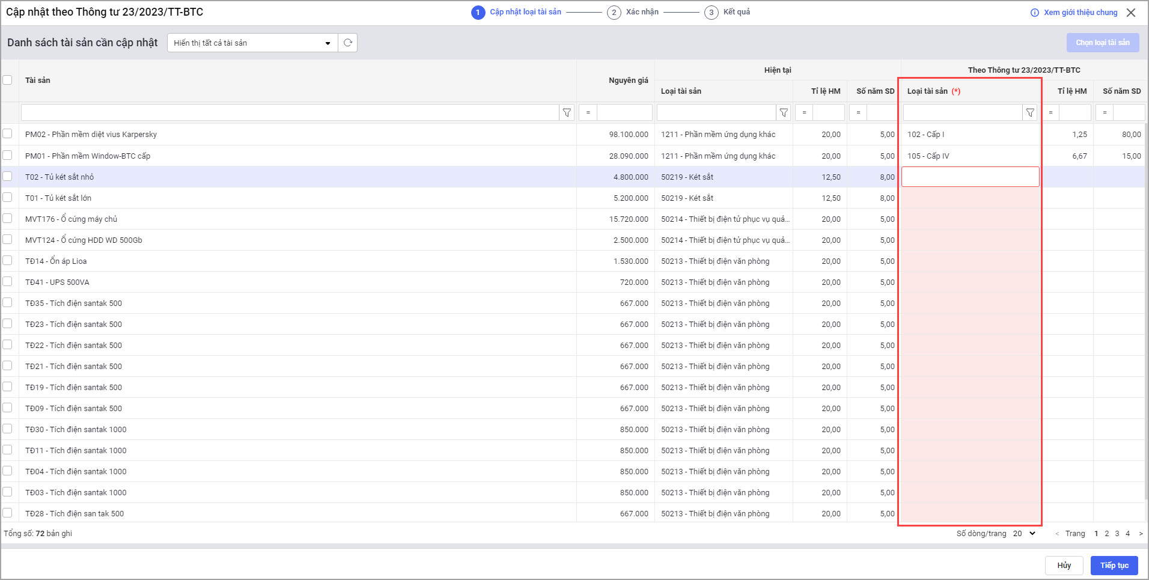Tick the select-all checkbox in table header
This screenshot has width=1149, height=580.
[x=7, y=80]
